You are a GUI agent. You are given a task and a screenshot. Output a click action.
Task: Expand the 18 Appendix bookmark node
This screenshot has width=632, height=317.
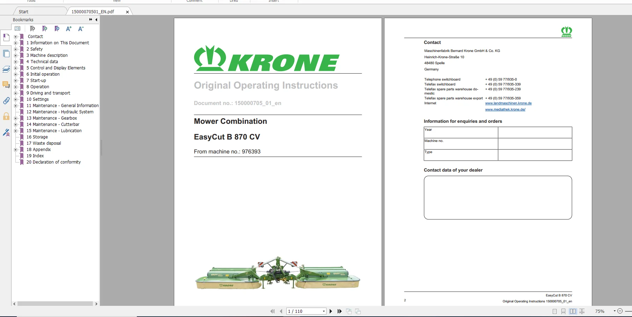pos(15,150)
